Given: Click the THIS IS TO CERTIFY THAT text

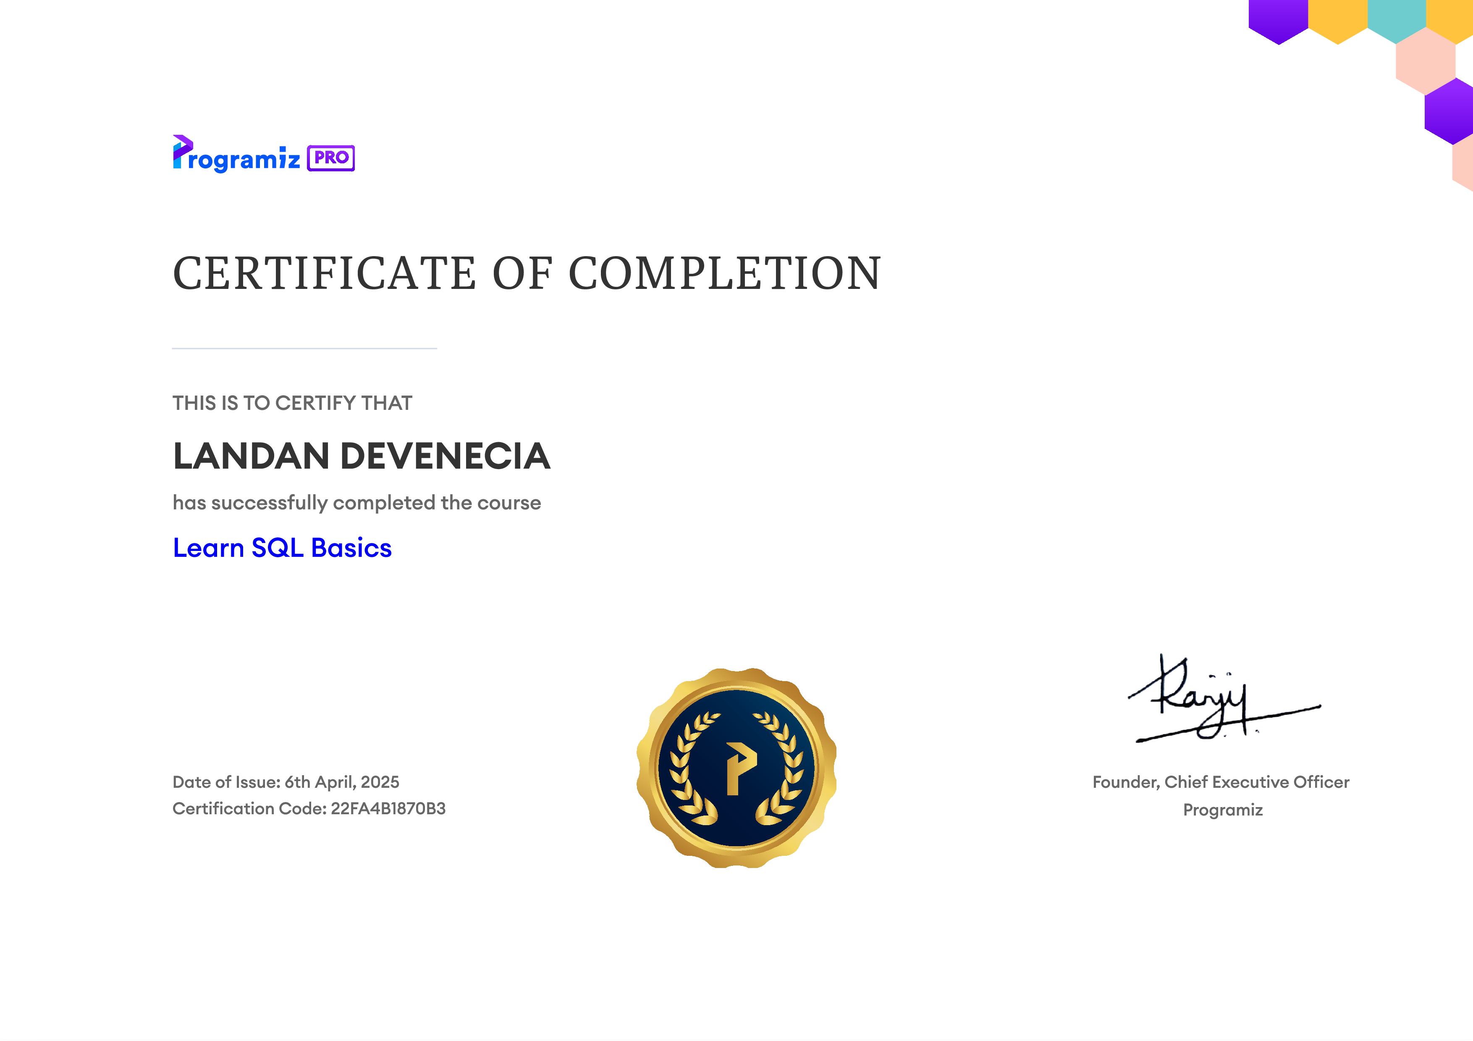Looking at the screenshot, I should pos(292,403).
